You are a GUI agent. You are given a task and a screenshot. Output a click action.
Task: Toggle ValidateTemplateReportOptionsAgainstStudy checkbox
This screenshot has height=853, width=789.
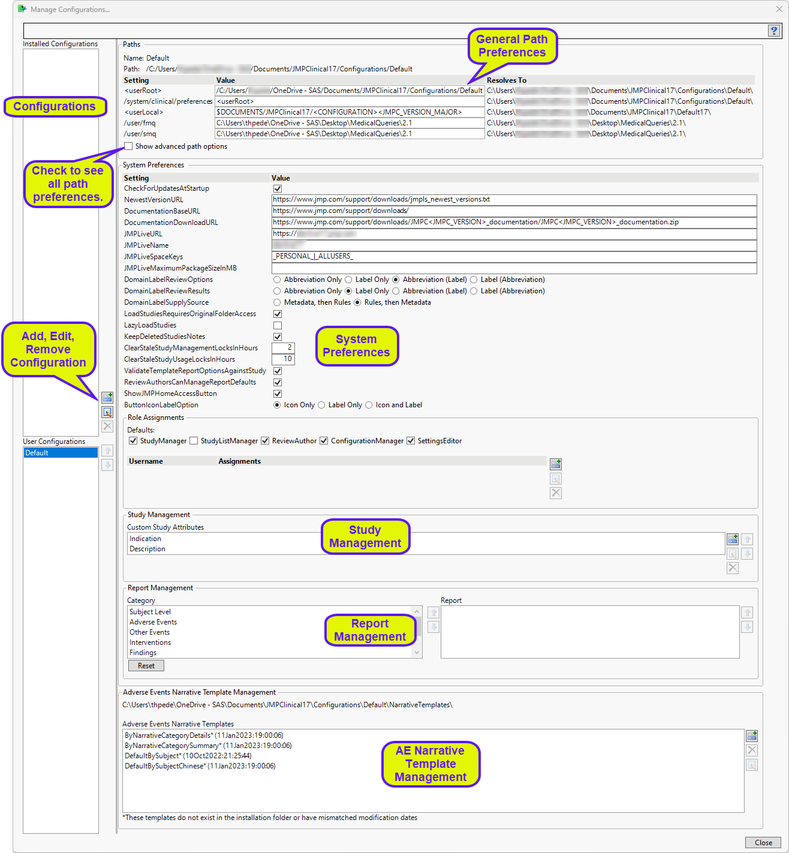pyautogui.click(x=278, y=371)
